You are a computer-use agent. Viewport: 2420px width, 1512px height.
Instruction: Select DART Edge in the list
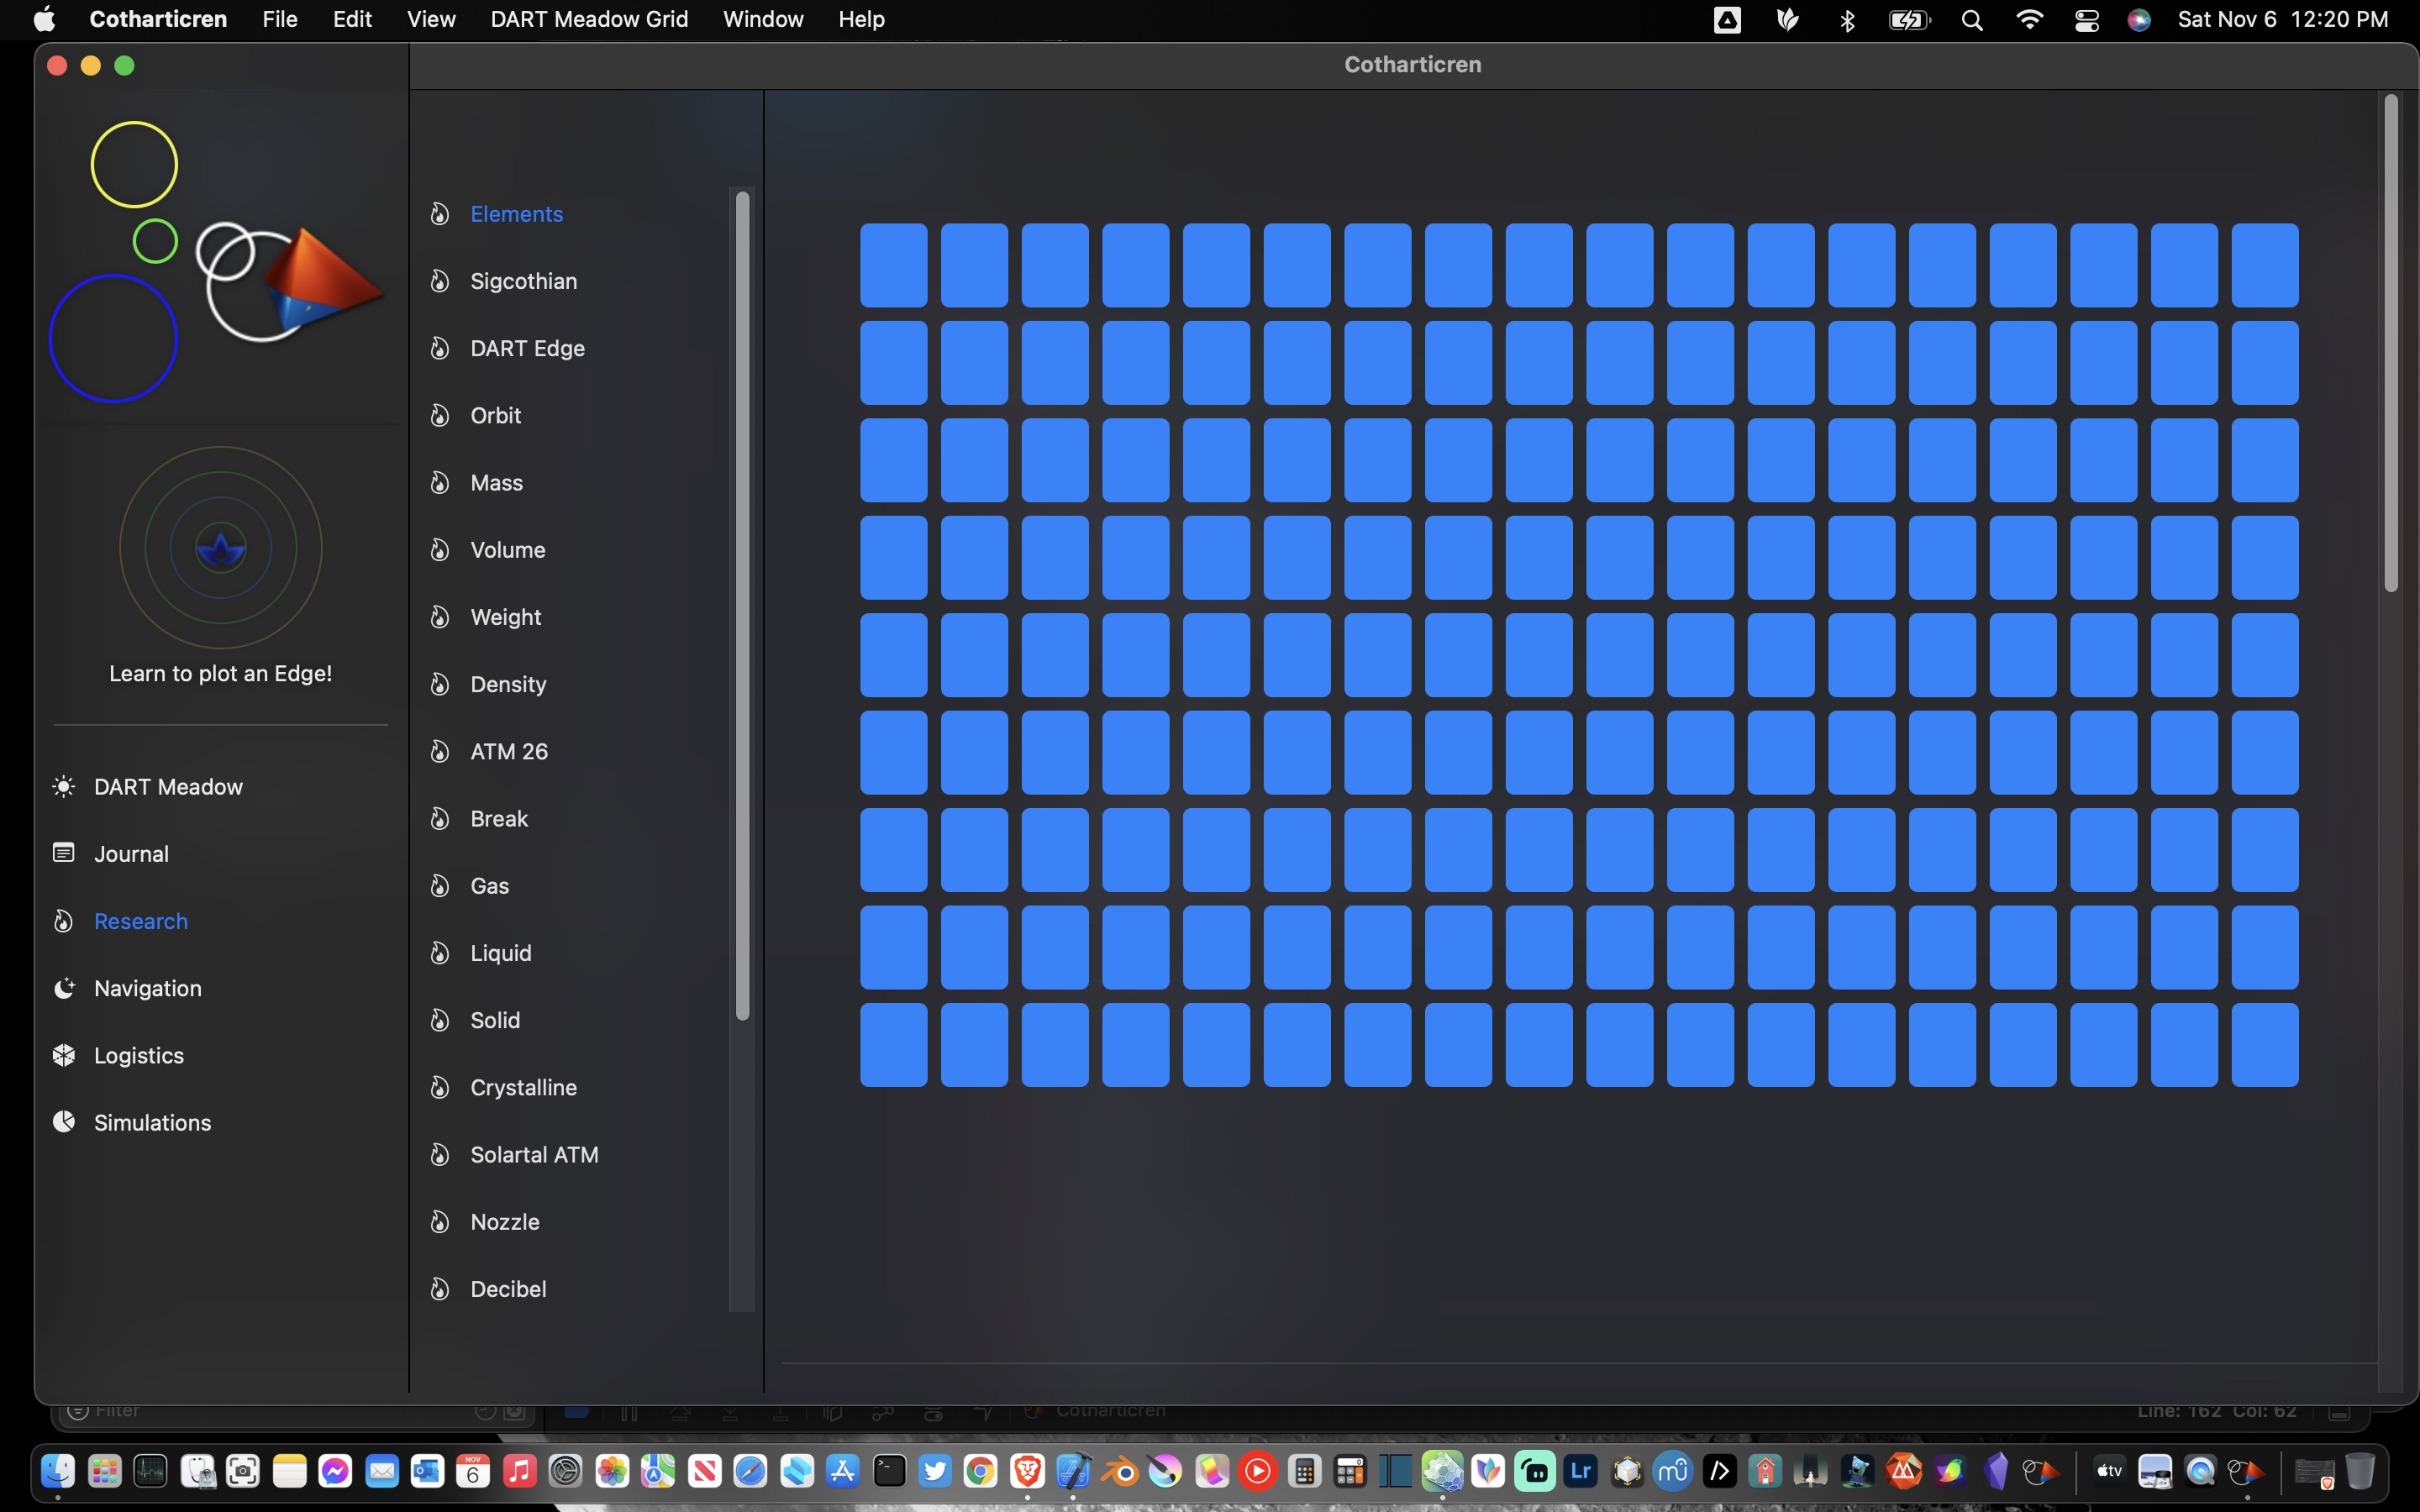(x=527, y=348)
